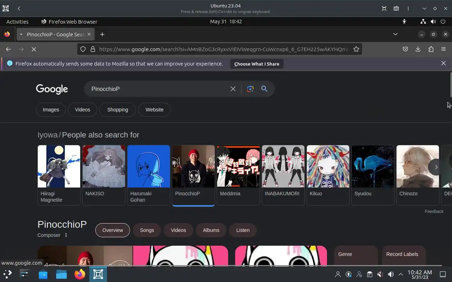Filter results by Website chip
The width and height of the screenshot is (452, 282).
coord(155,110)
